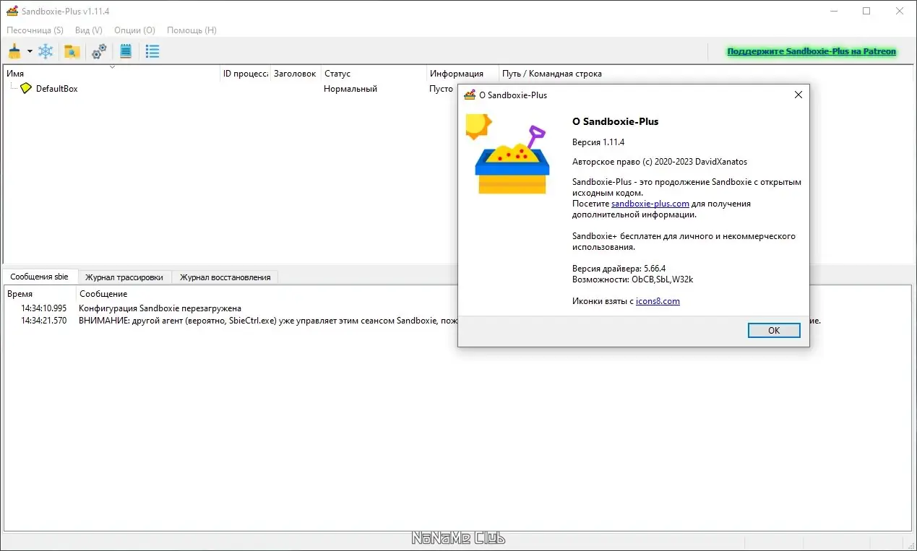917x551 pixels.
Task: Sort by the Имя column header
Action: [x=112, y=73]
